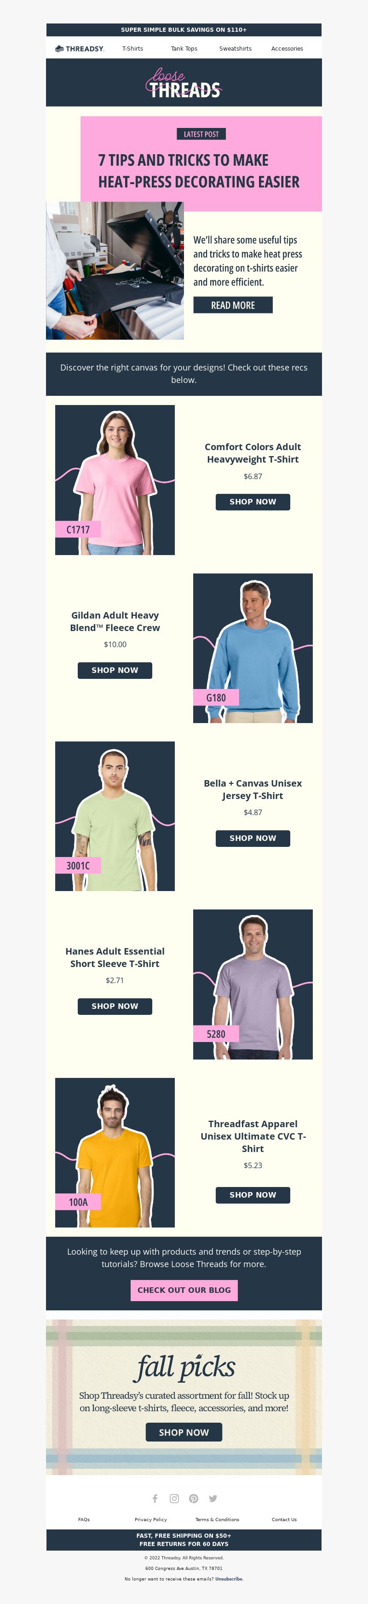This screenshot has height=1604, width=368.
Task: Click the READ MORE button
Action: (233, 305)
